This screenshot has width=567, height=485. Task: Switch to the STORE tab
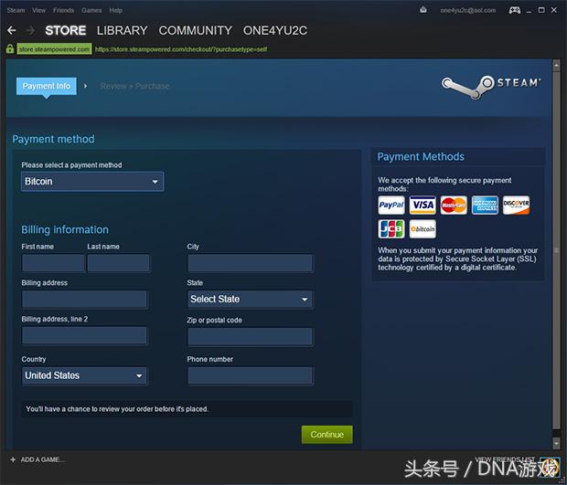66,30
